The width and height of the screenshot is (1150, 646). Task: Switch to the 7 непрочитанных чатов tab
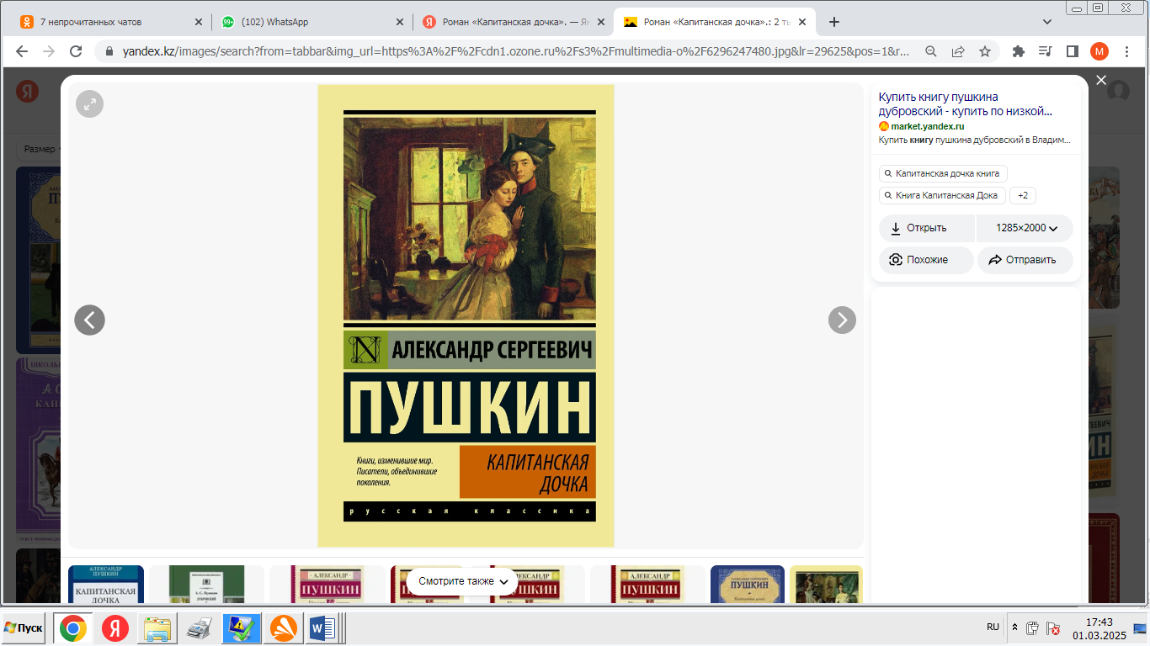click(109, 22)
